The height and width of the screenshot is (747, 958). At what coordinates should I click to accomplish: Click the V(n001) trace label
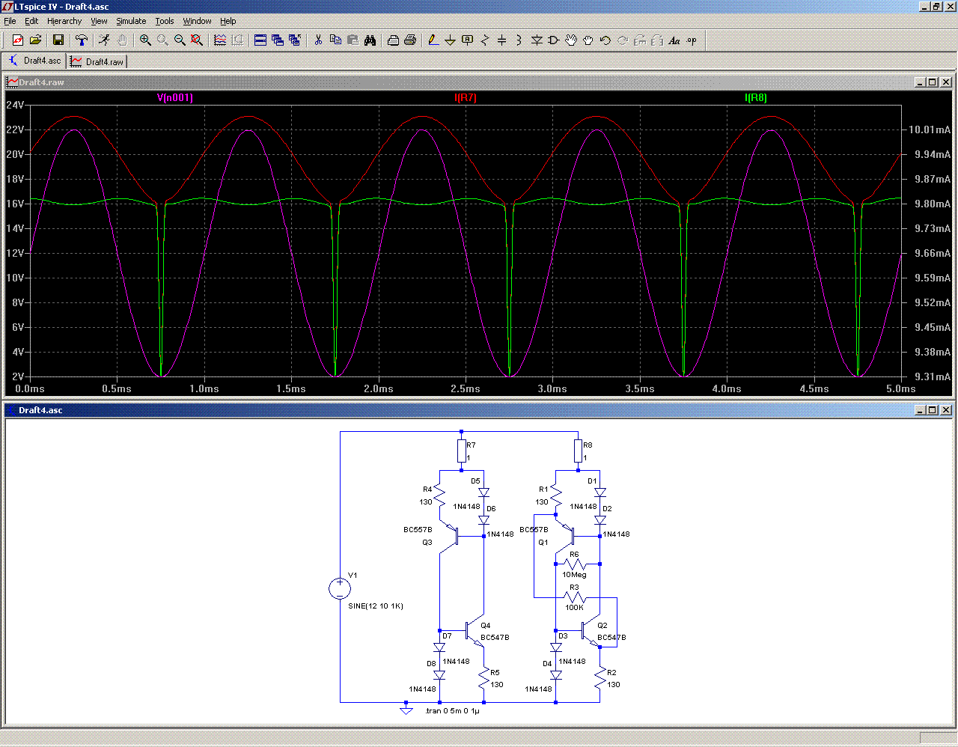pos(175,98)
